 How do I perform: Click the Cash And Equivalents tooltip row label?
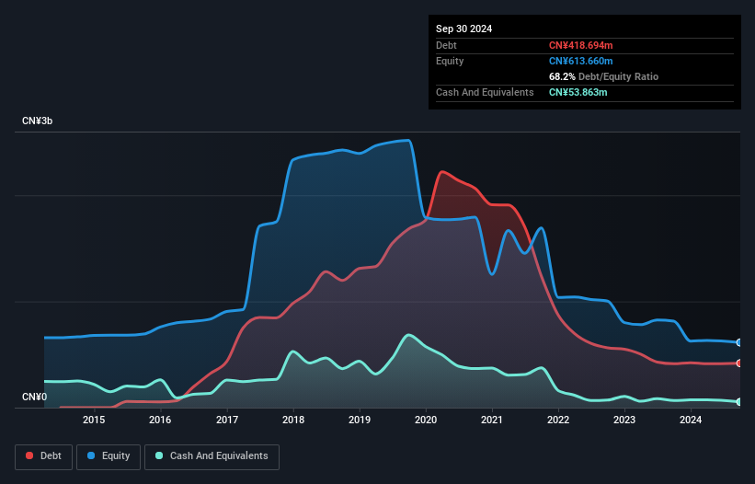coord(485,92)
